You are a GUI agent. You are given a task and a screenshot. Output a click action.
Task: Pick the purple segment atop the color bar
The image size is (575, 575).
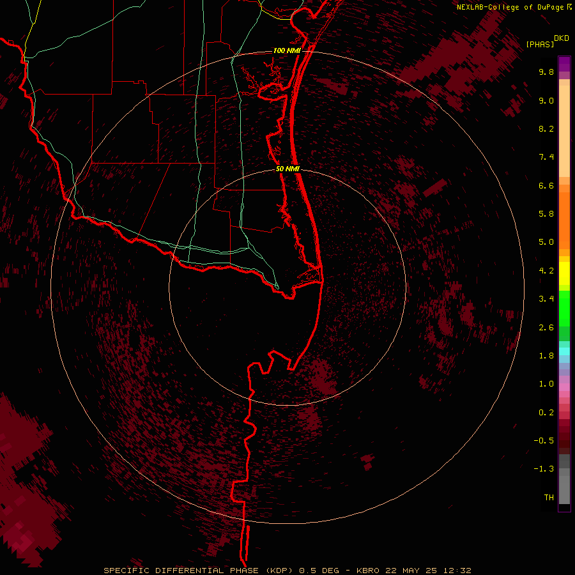click(564, 64)
